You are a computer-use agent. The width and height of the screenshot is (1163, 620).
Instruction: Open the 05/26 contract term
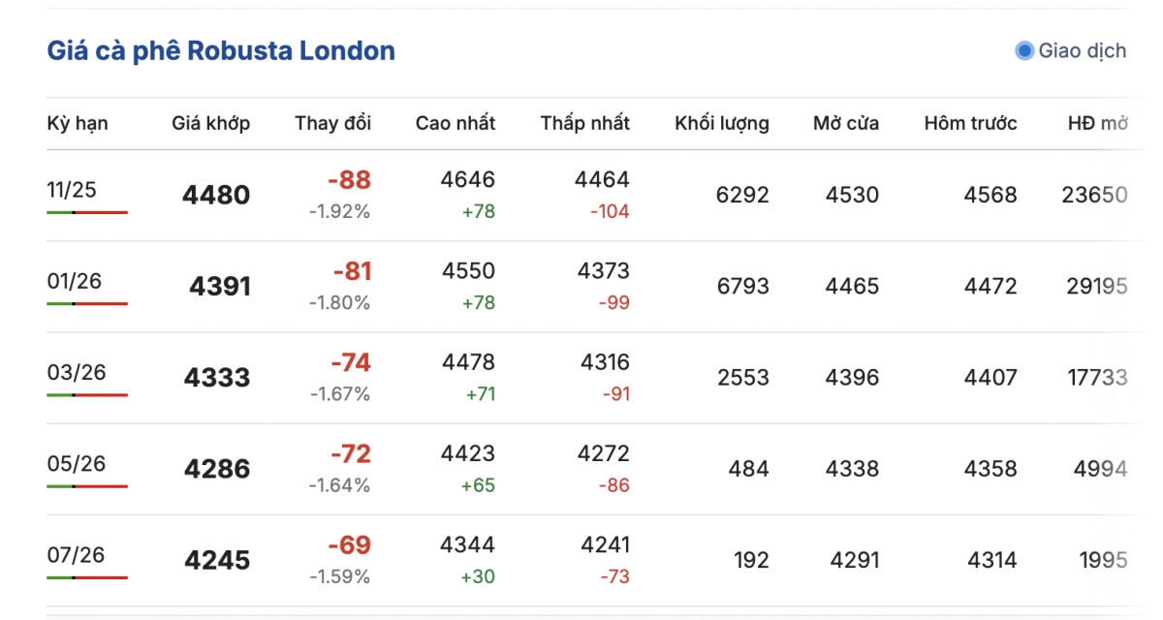click(x=76, y=463)
